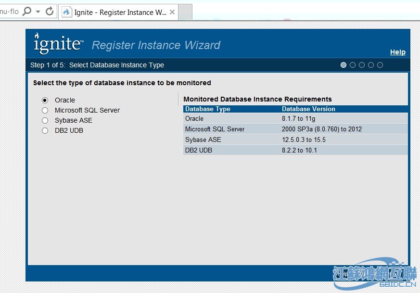
Task: Open the Help link in wizard header
Action: tap(398, 52)
